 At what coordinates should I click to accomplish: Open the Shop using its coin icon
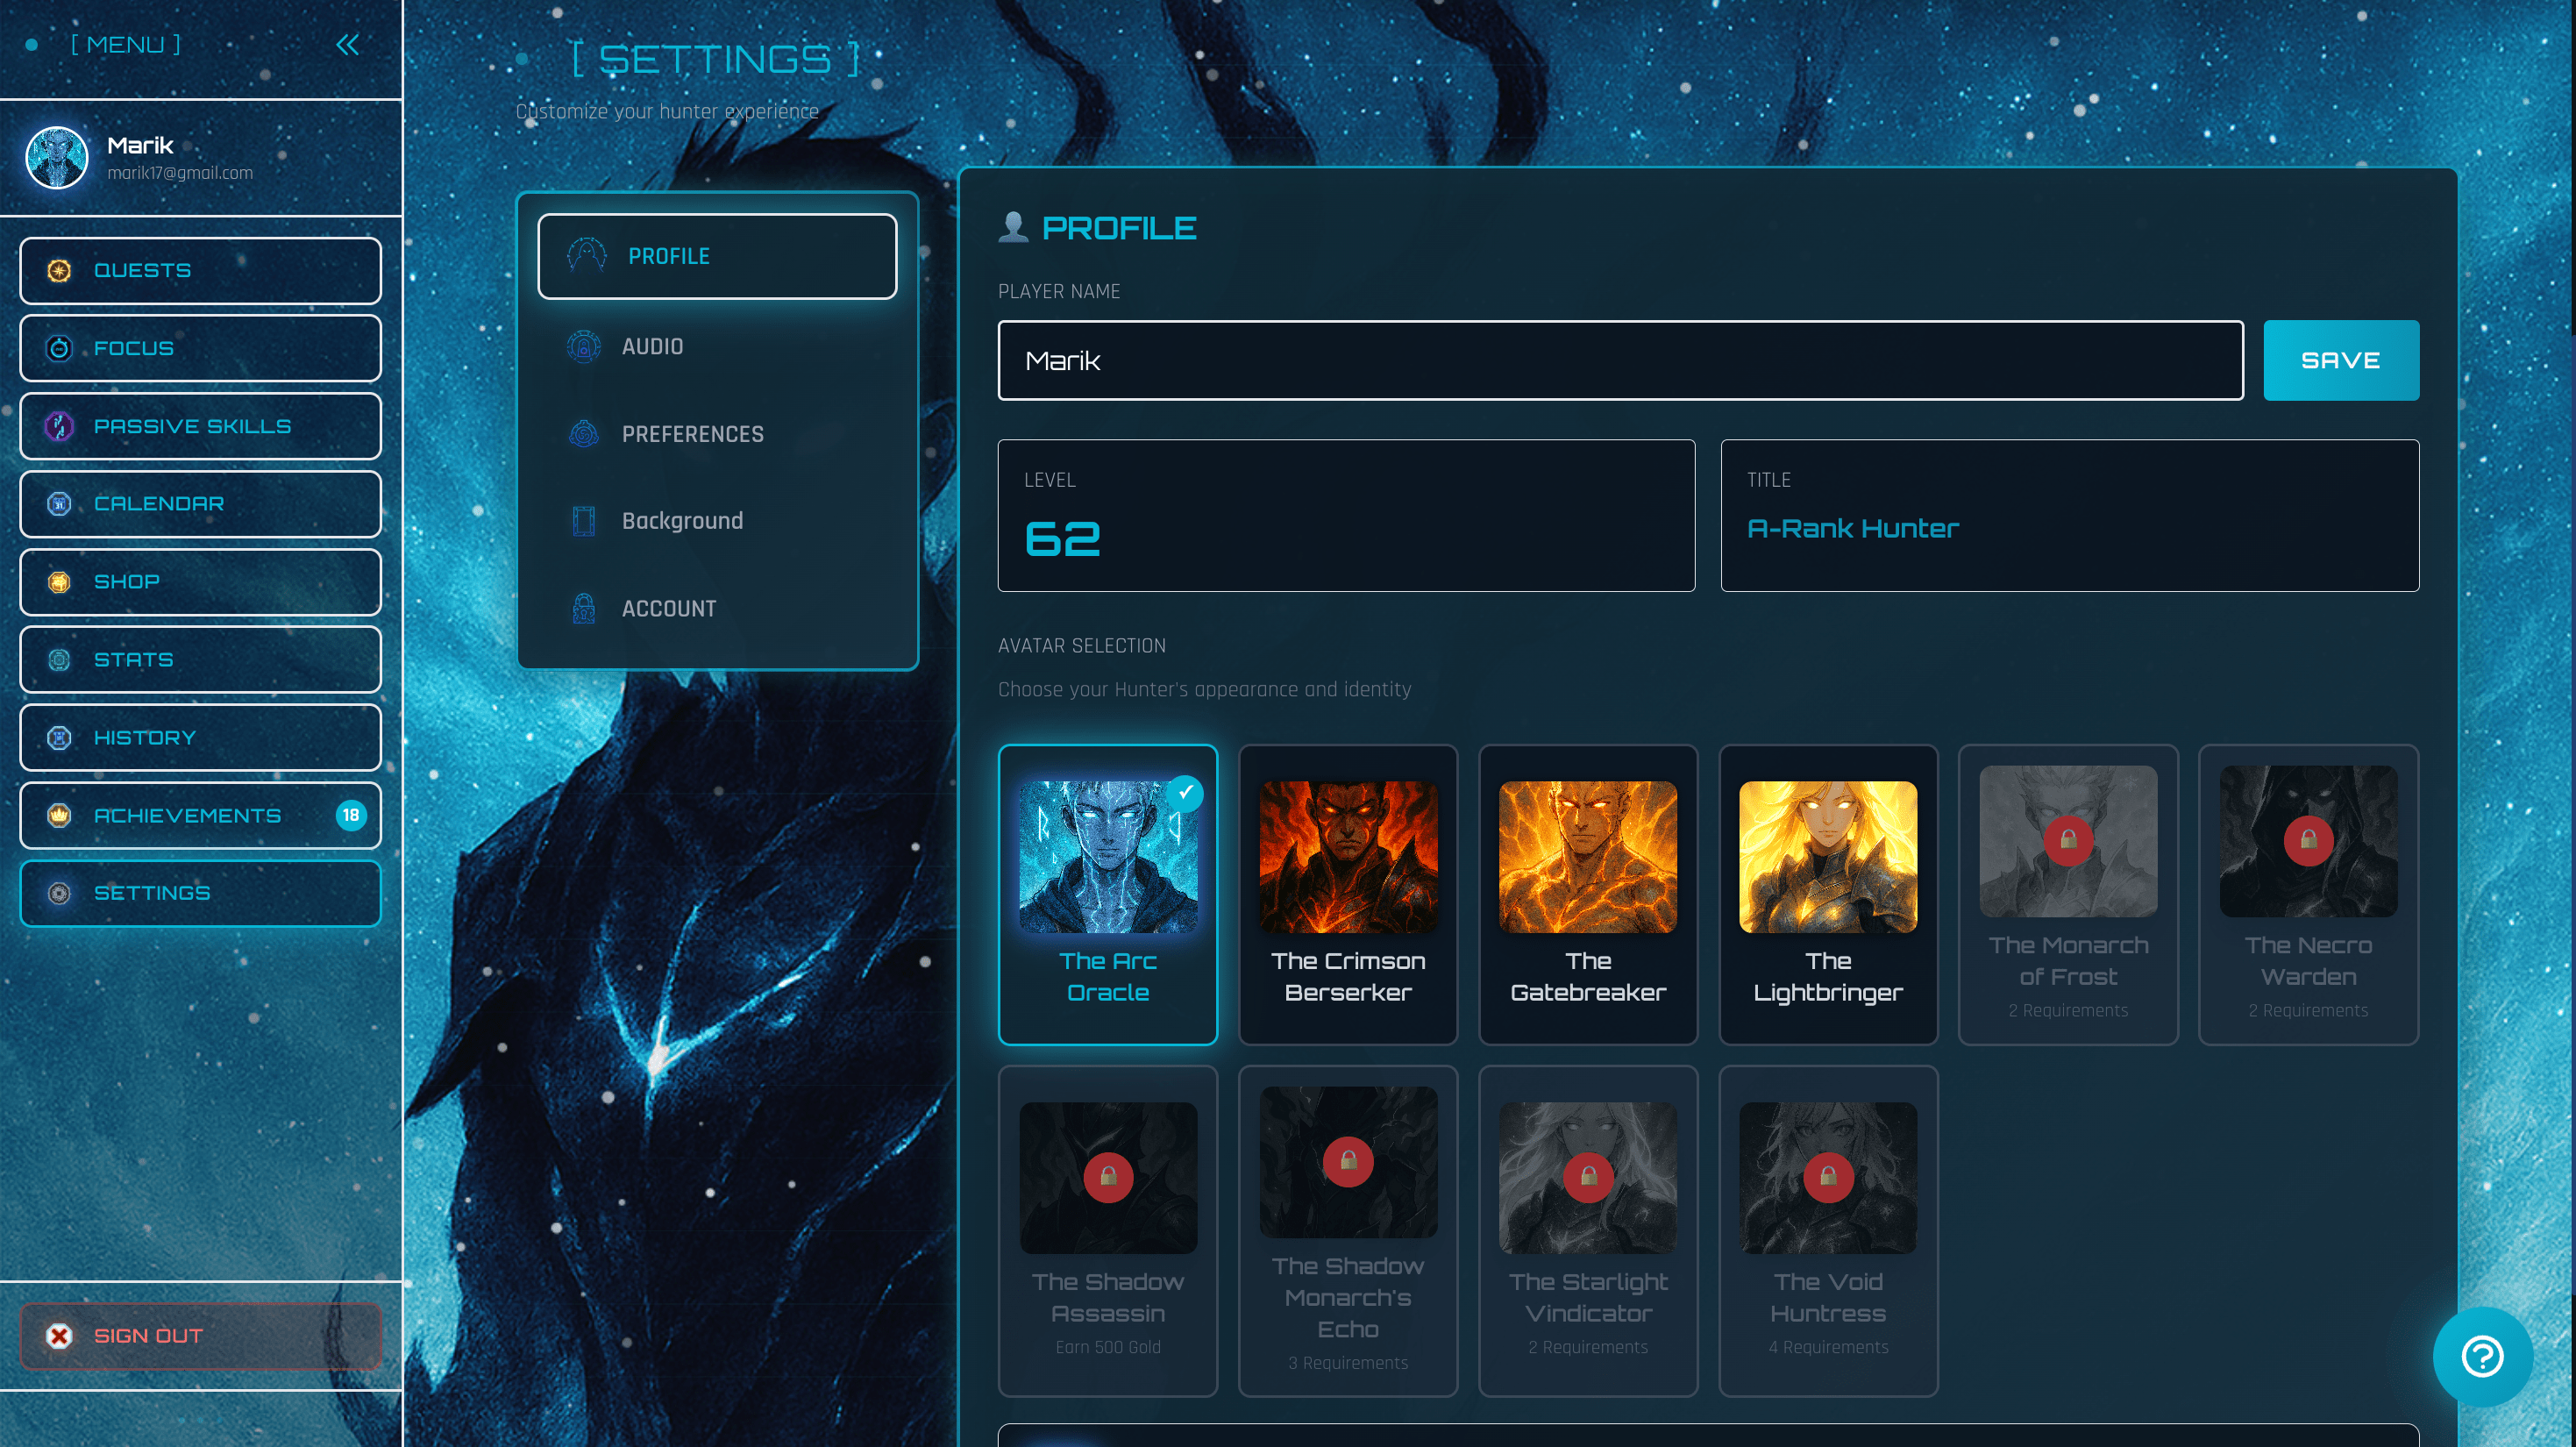pyautogui.click(x=59, y=581)
